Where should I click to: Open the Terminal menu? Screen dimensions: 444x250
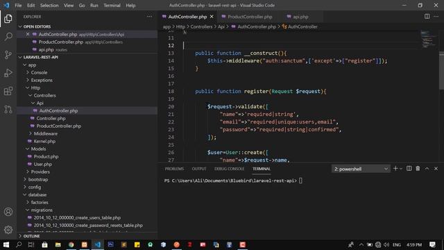[112, 6]
